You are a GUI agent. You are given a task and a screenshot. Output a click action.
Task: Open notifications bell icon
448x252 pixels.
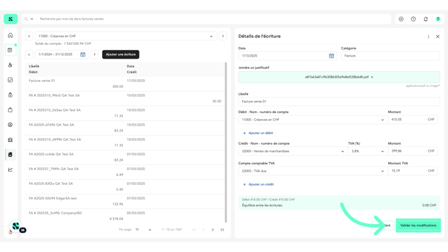(x=426, y=19)
